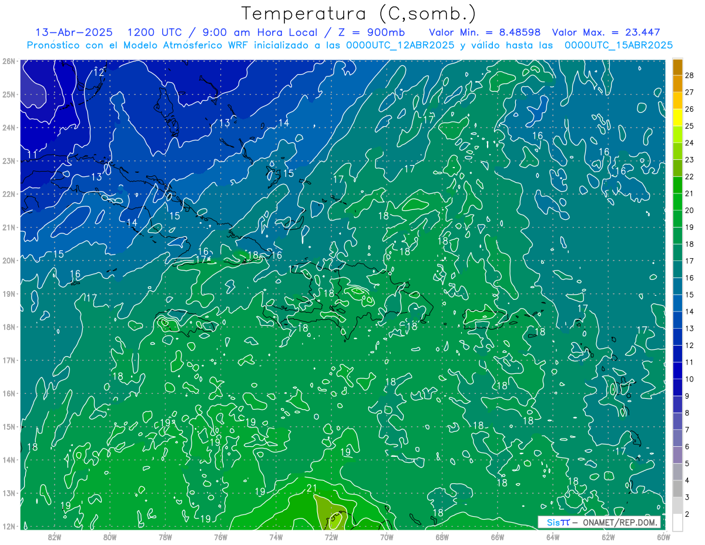The width and height of the screenshot is (705, 545).
Task: Click the 'Valor Max. = 23.447' readout
Action: pos(606,32)
